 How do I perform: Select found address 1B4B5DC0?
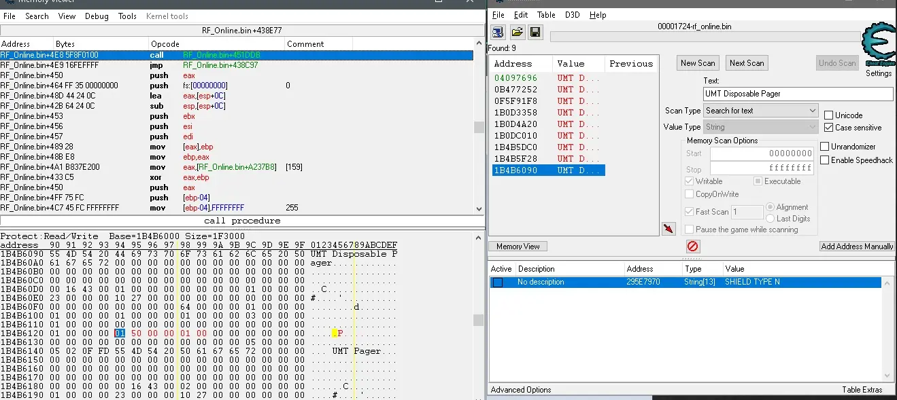point(548,147)
